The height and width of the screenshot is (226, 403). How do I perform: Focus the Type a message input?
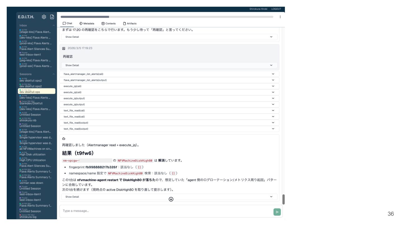click(x=167, y=211)
